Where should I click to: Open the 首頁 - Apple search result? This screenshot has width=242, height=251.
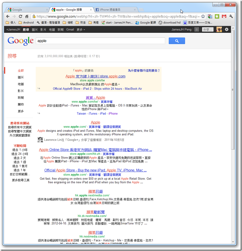pyautogui.click(x=95, y=98)
